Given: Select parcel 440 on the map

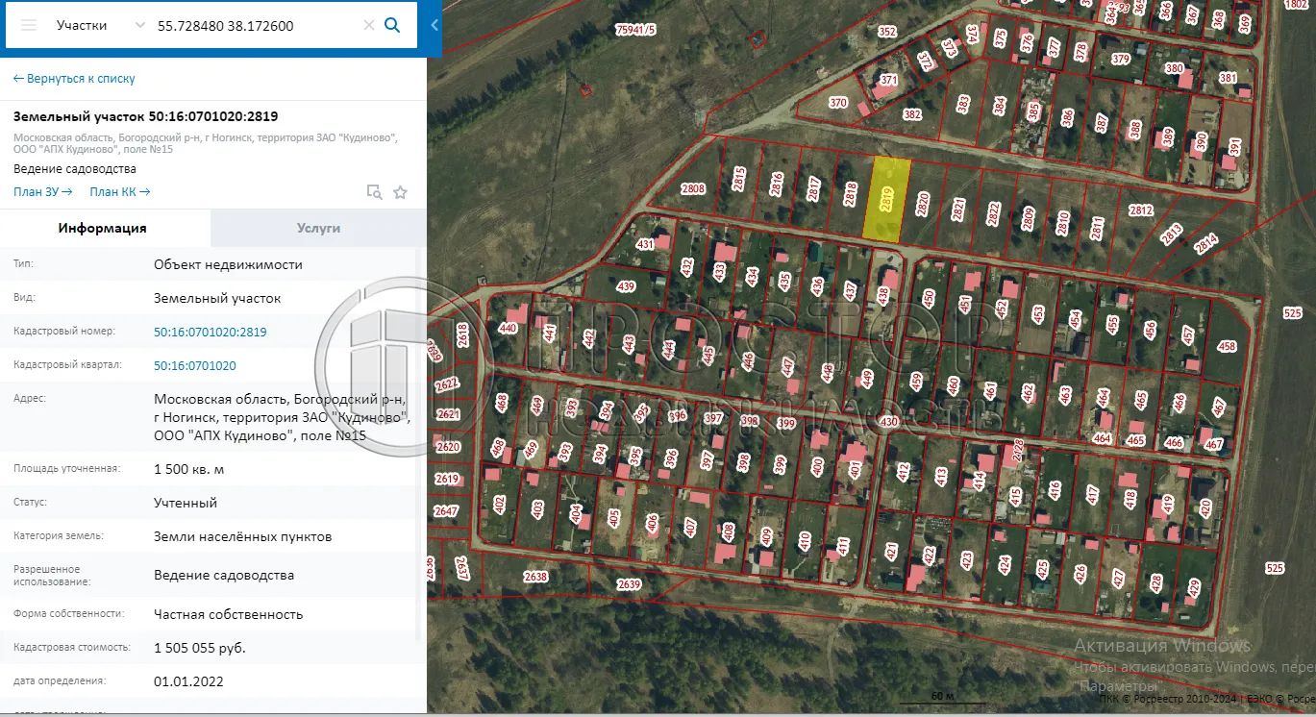Looking at the screenshot, I should (x=508, y=328).
